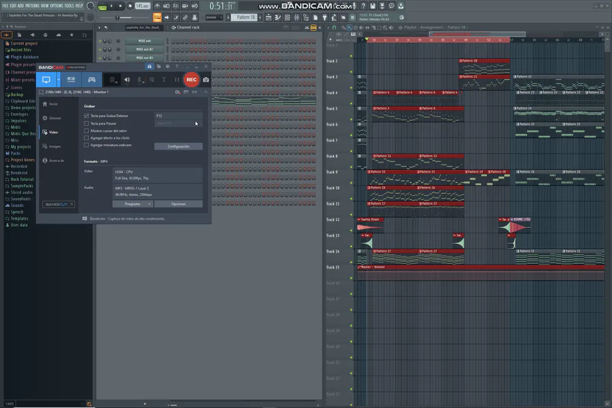Viewport: 612px width, 408px height.
Task: Toggle piano roll view icon (orange)
Action: pyautogui.click(x=157, y=18)
